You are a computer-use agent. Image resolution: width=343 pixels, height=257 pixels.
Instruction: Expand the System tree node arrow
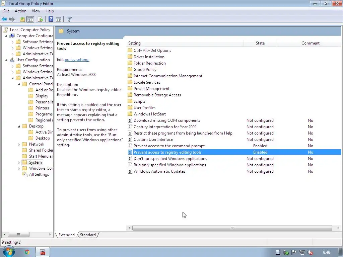(x=19, y=163)
